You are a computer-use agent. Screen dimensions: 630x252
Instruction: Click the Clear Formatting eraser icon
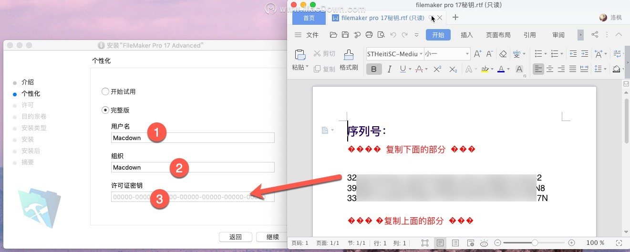[503, 54]
